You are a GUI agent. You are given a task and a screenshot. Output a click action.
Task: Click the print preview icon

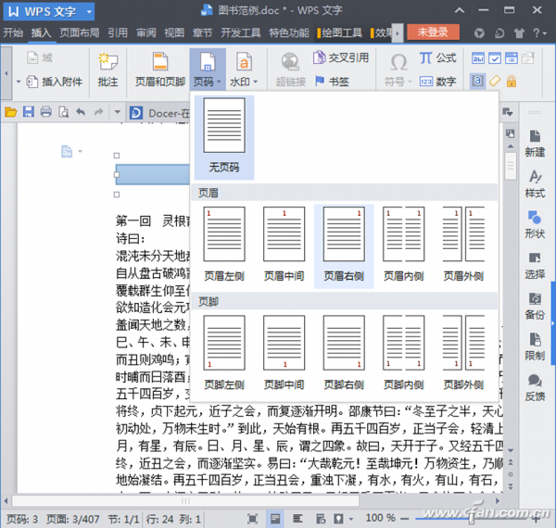click(63, 112)
